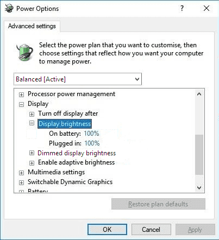Close the Power Options dialog
219x240 pixels.
(207, 8)
